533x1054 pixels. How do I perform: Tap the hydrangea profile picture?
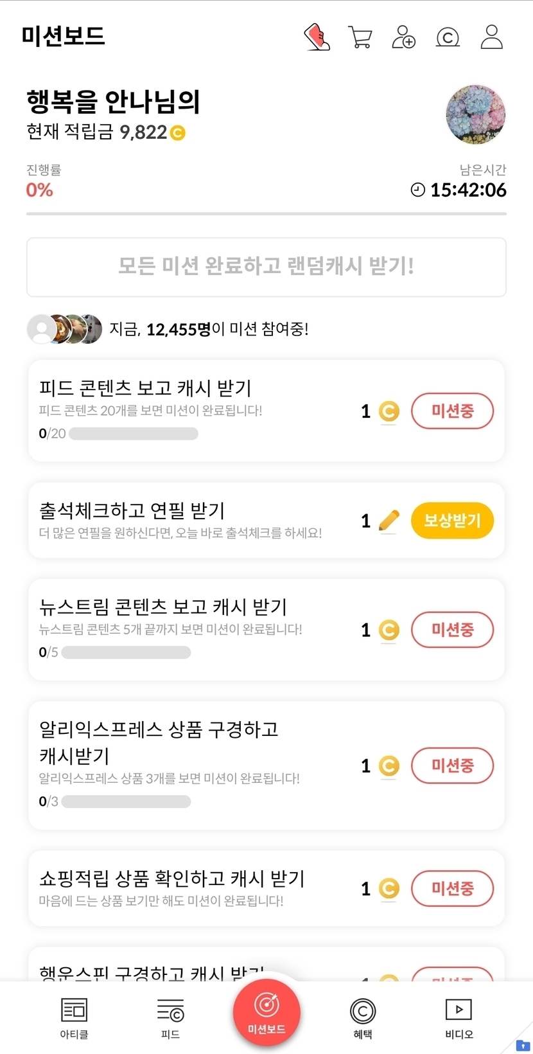[475, 115]
